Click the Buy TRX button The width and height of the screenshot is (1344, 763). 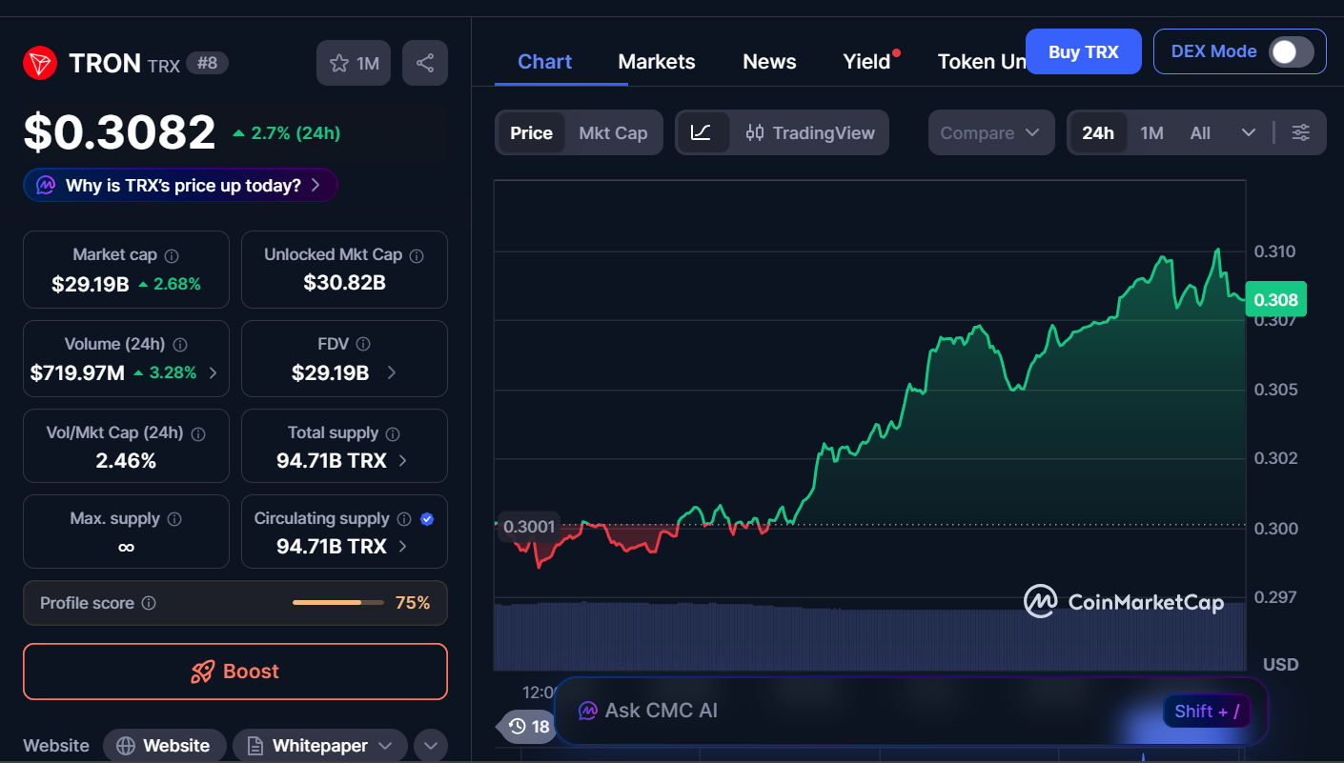click(x=1083, y=51)
